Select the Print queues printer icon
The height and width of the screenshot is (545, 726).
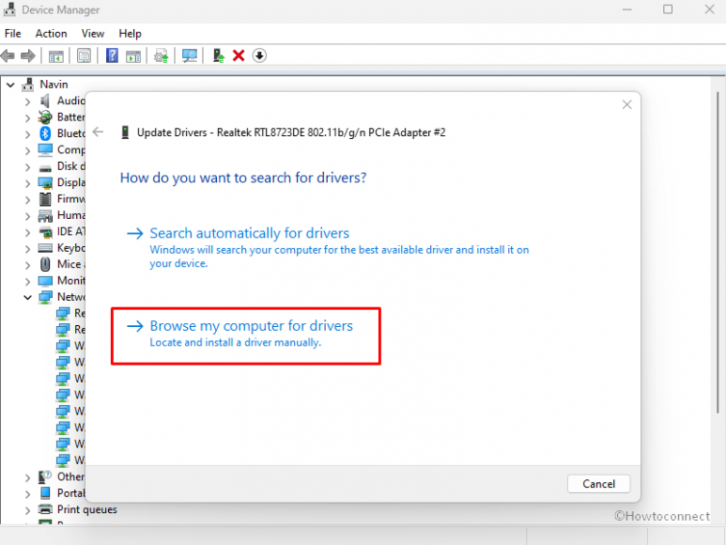(45, 509)
